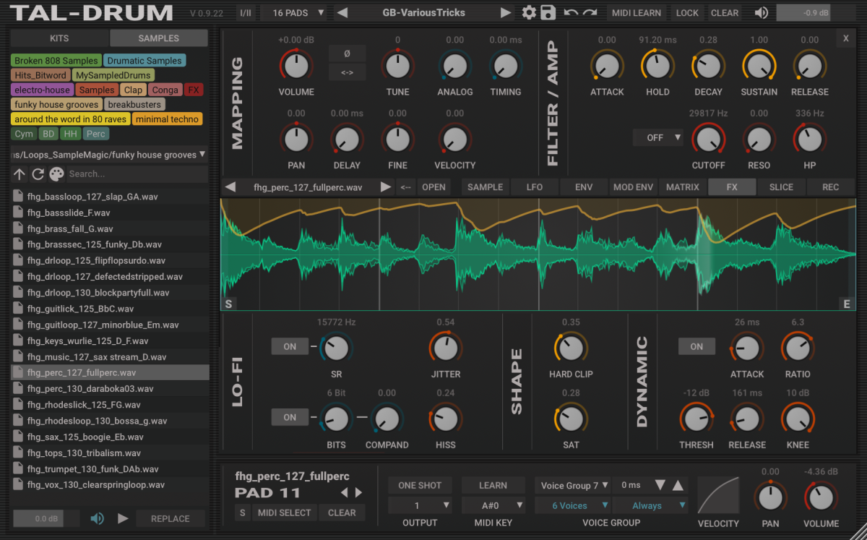This screenshot has height=540, width=867.
Task: Toggle the LO-FI BITS ON switch
Action: coord(290,417)
